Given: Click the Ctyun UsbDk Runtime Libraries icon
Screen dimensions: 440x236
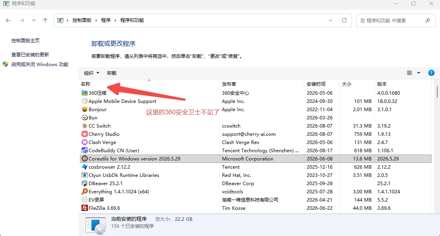Looking at the screenshot, I should pyautogui.click(x=84, y=175).
